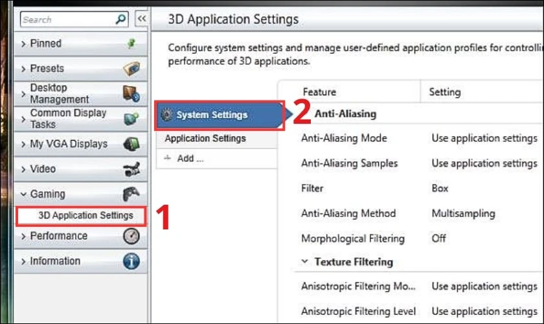This screenshot has height=324, width=544.
Task: Open Anti-Aliasing Mode setting value
Action: pos(484,138)
